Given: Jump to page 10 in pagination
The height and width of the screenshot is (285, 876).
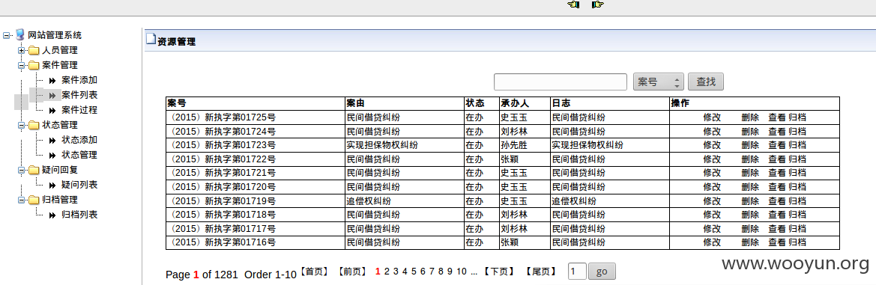Looking at the screenshot, I should click(x=462, y=272).
